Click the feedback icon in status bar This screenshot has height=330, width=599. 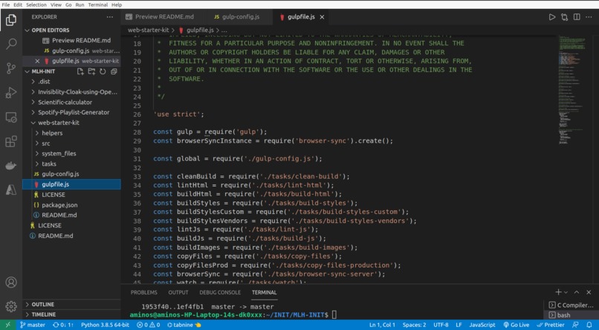point(575,325)
